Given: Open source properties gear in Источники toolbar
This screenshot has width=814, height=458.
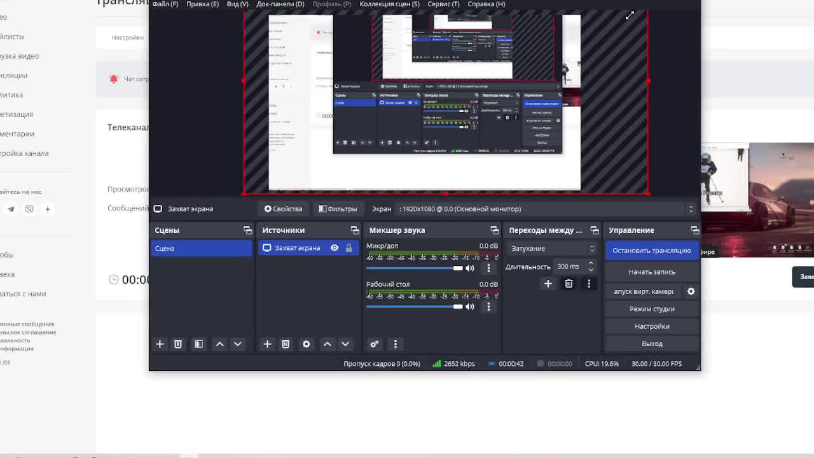Looking at the screenshot, I should click(307, 344).
